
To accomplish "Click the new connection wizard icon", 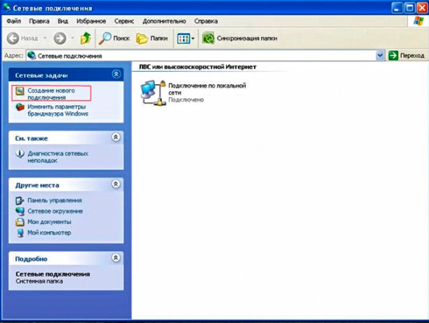I will [19, 91].
